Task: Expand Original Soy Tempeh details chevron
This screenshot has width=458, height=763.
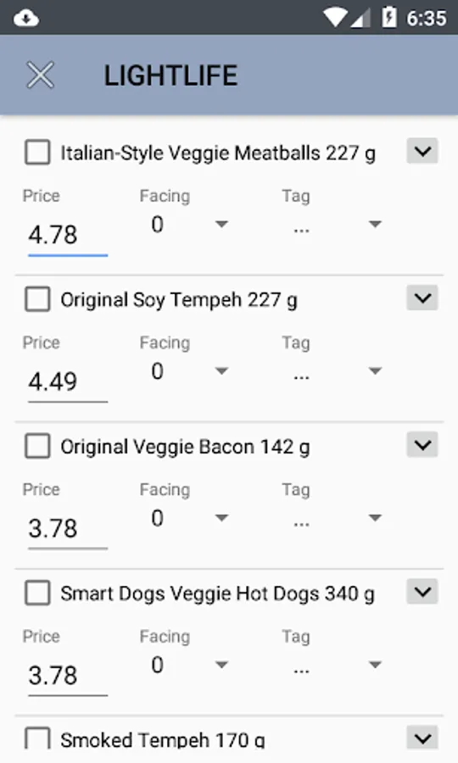Action: 422,298
